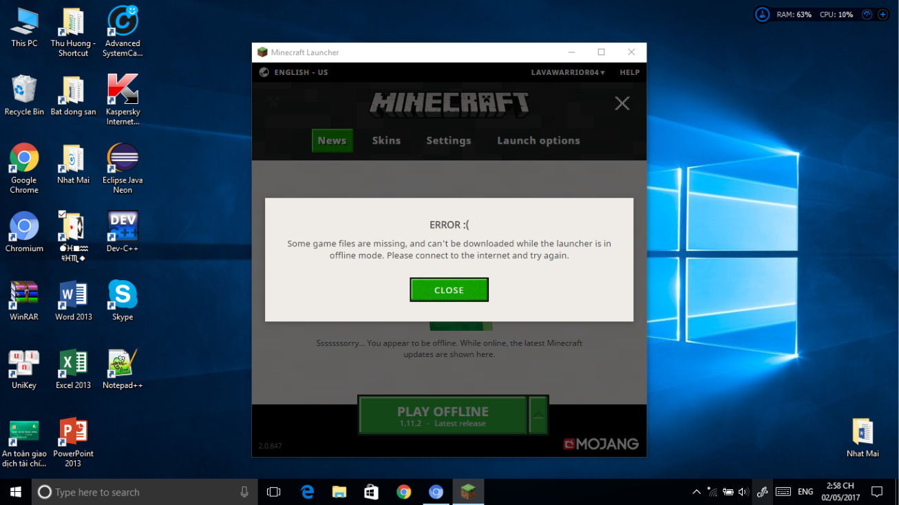
Task: Maximize the Minecraft Launcher window
Action: [601, 52]
